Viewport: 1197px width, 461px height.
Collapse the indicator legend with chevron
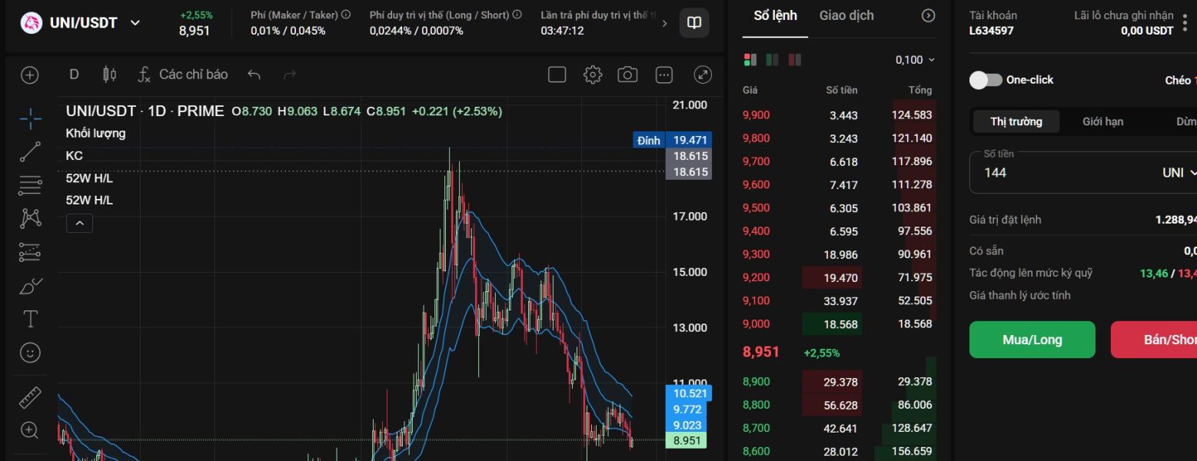pyautogui.click(x=80, y=224)
